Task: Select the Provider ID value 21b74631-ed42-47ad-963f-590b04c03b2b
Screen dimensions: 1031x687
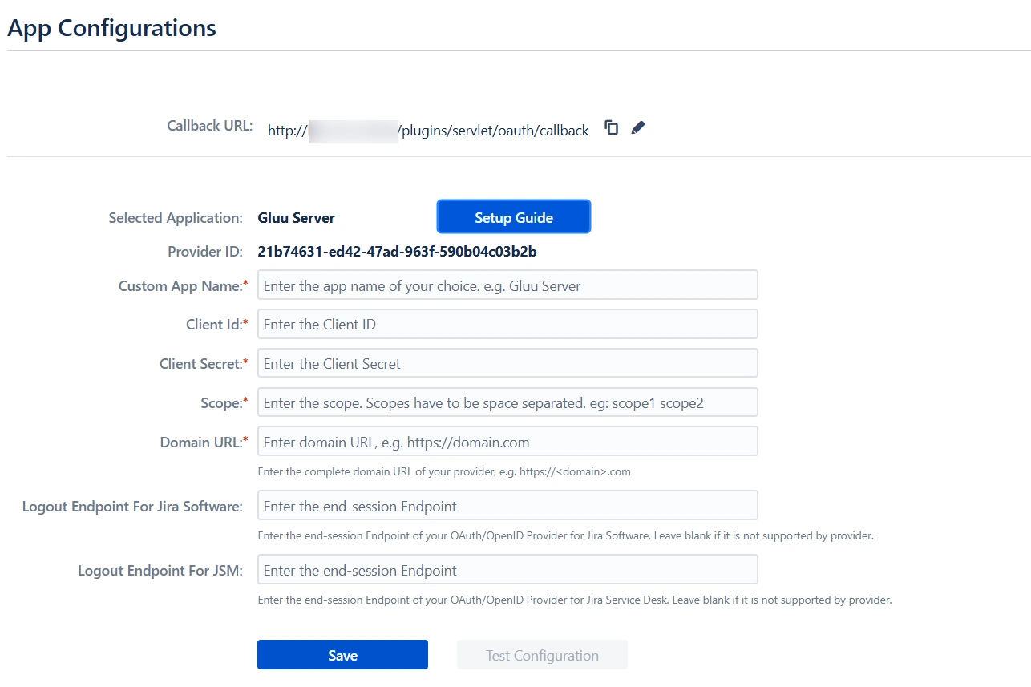Action: pos(397,251)
